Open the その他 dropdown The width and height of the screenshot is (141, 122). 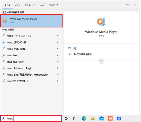pyautogui.click(x=54, y=5)
